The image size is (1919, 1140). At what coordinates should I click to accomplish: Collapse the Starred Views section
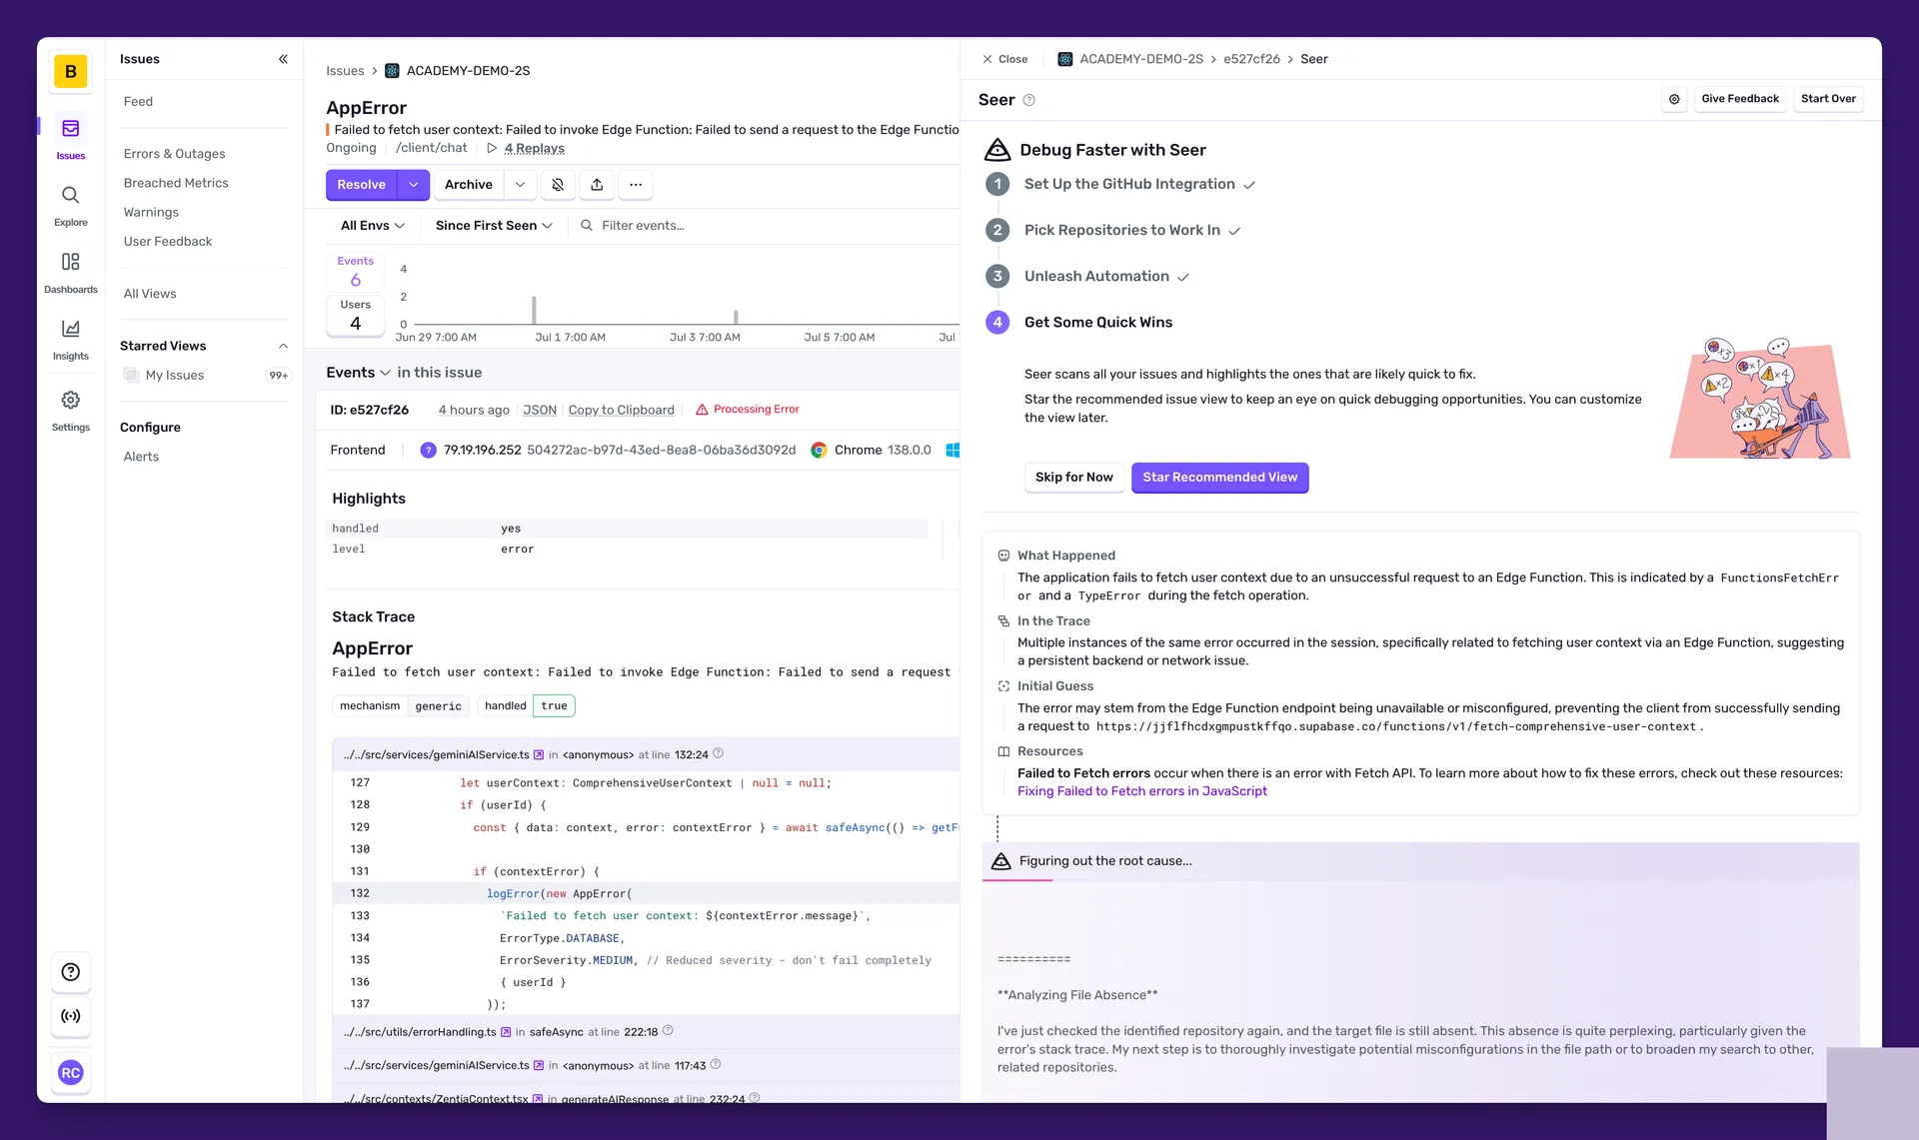click(x=283, y=346)
